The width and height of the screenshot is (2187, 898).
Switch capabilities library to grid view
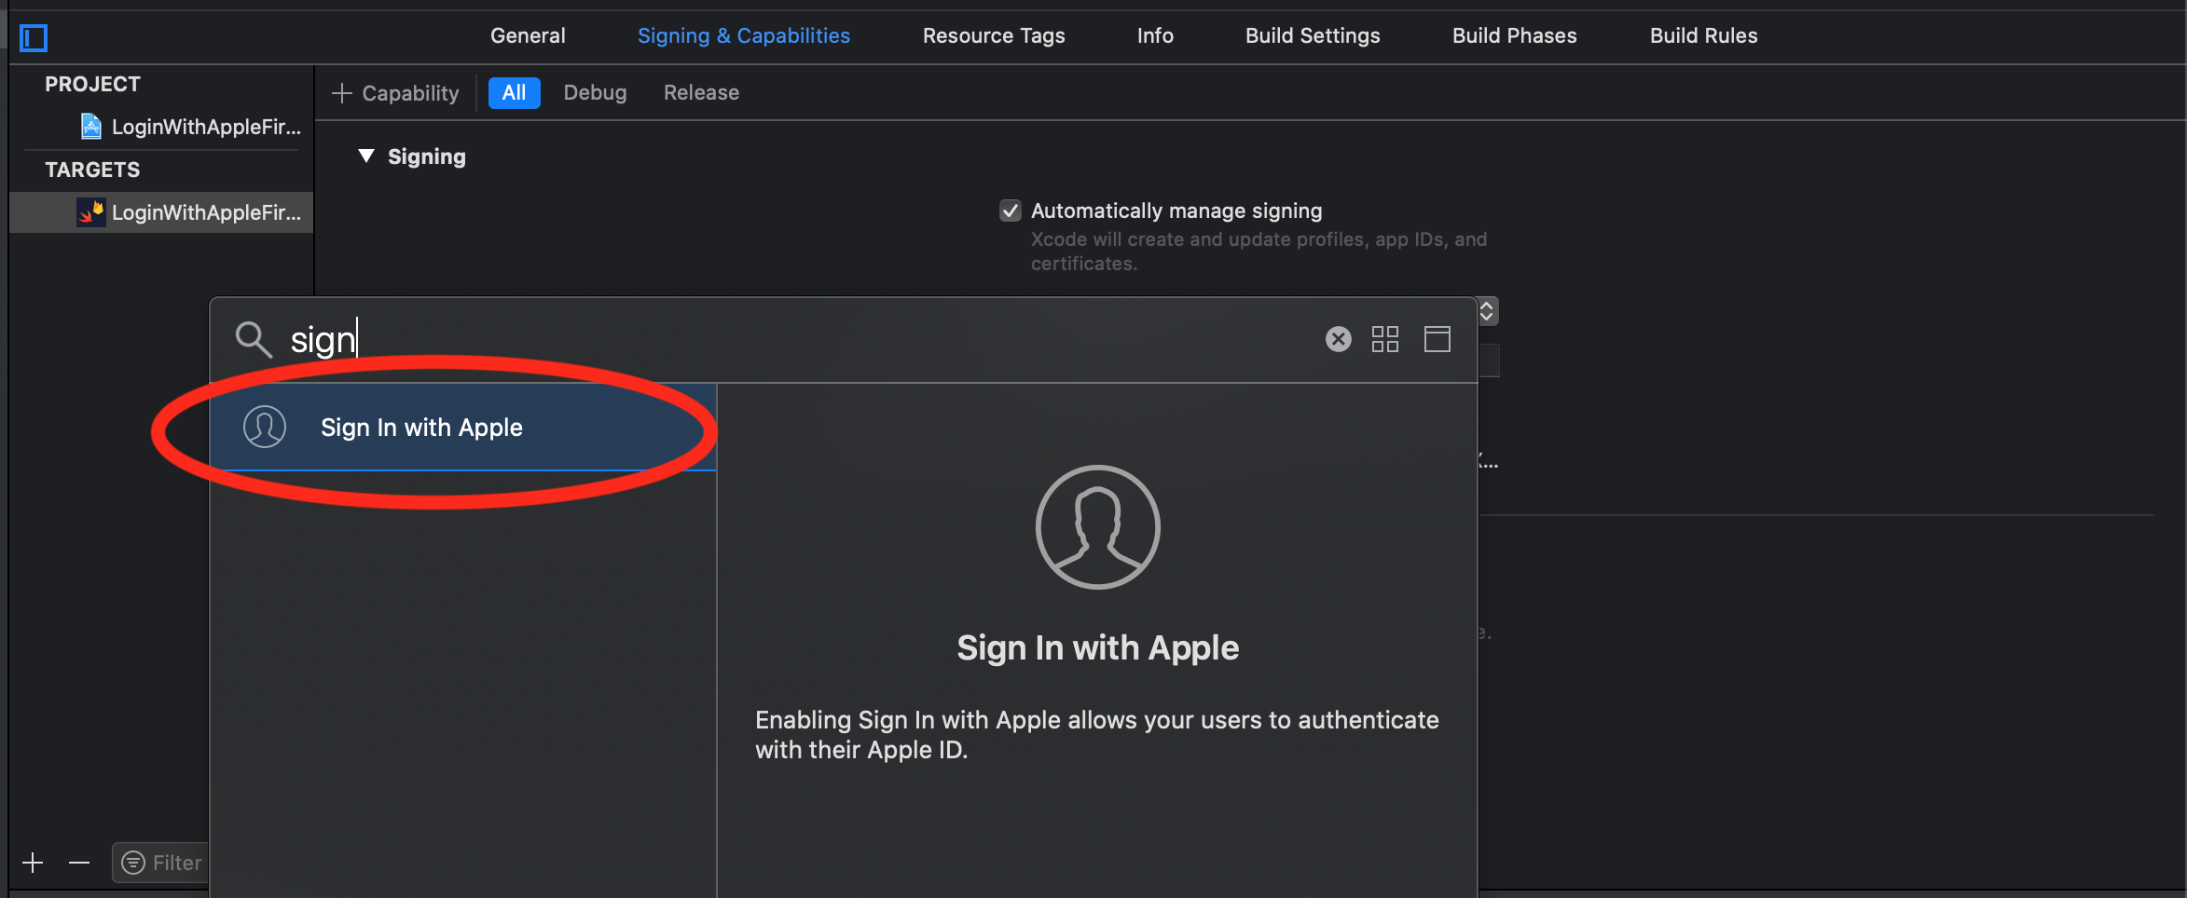1385,339
